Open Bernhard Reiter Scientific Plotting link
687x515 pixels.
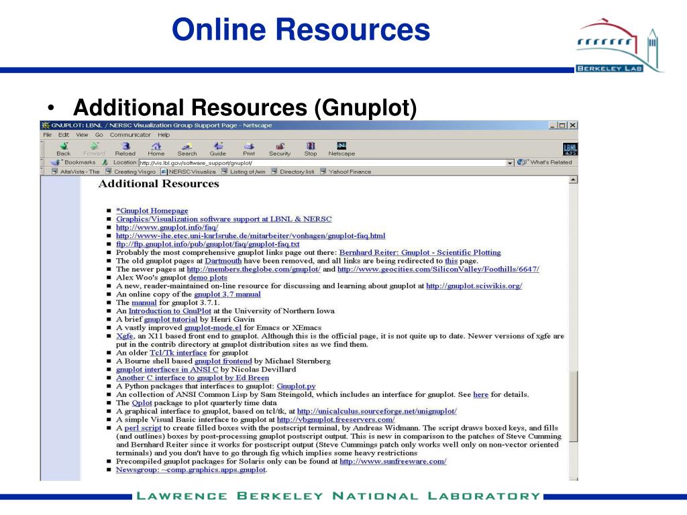[x=420, y=252]
